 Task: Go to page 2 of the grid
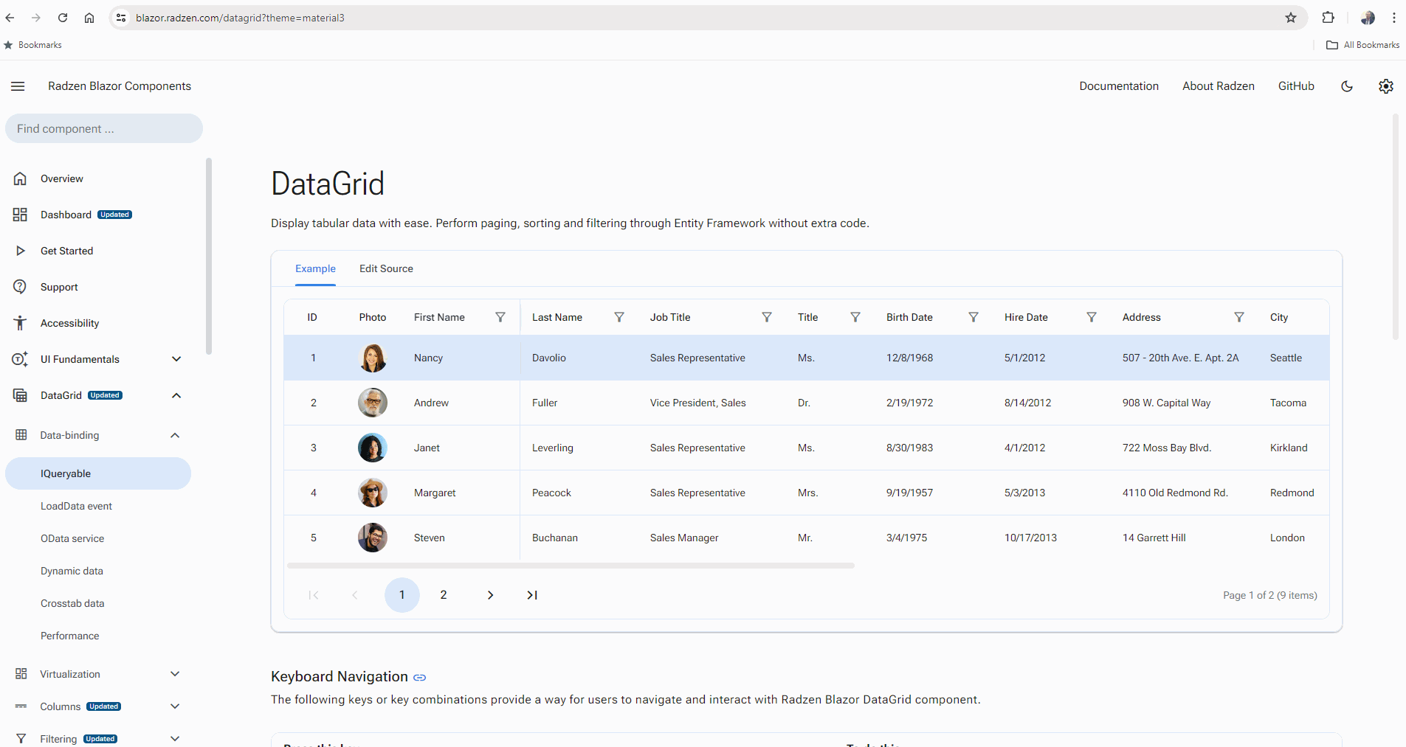pyautogui.click(x=444, y=595)
